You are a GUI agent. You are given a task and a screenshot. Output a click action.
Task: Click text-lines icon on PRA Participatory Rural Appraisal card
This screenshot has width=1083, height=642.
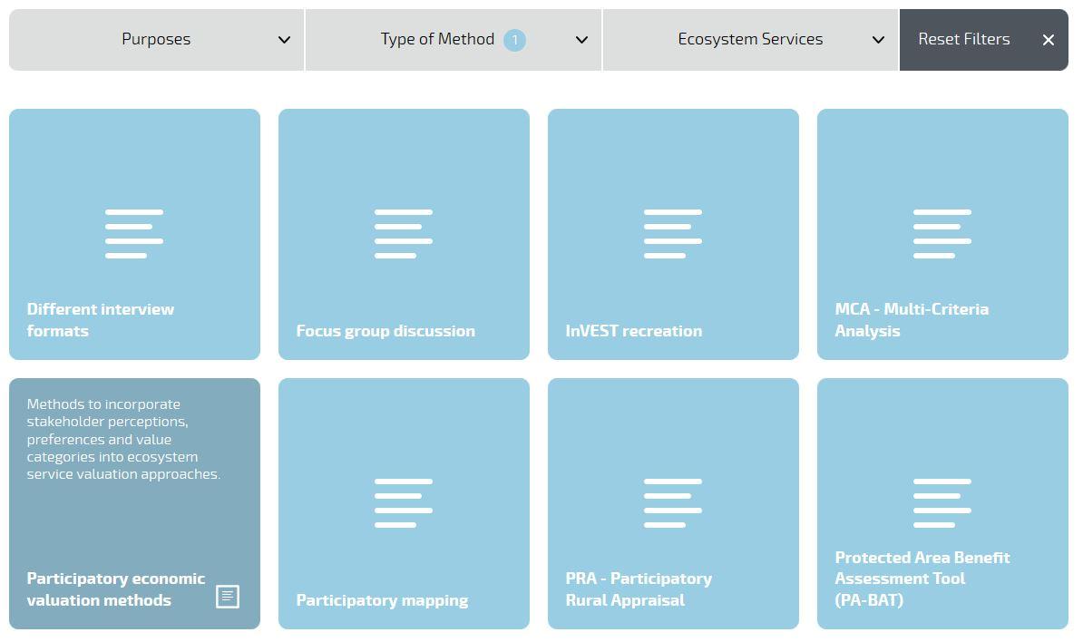tap(673, 502)
